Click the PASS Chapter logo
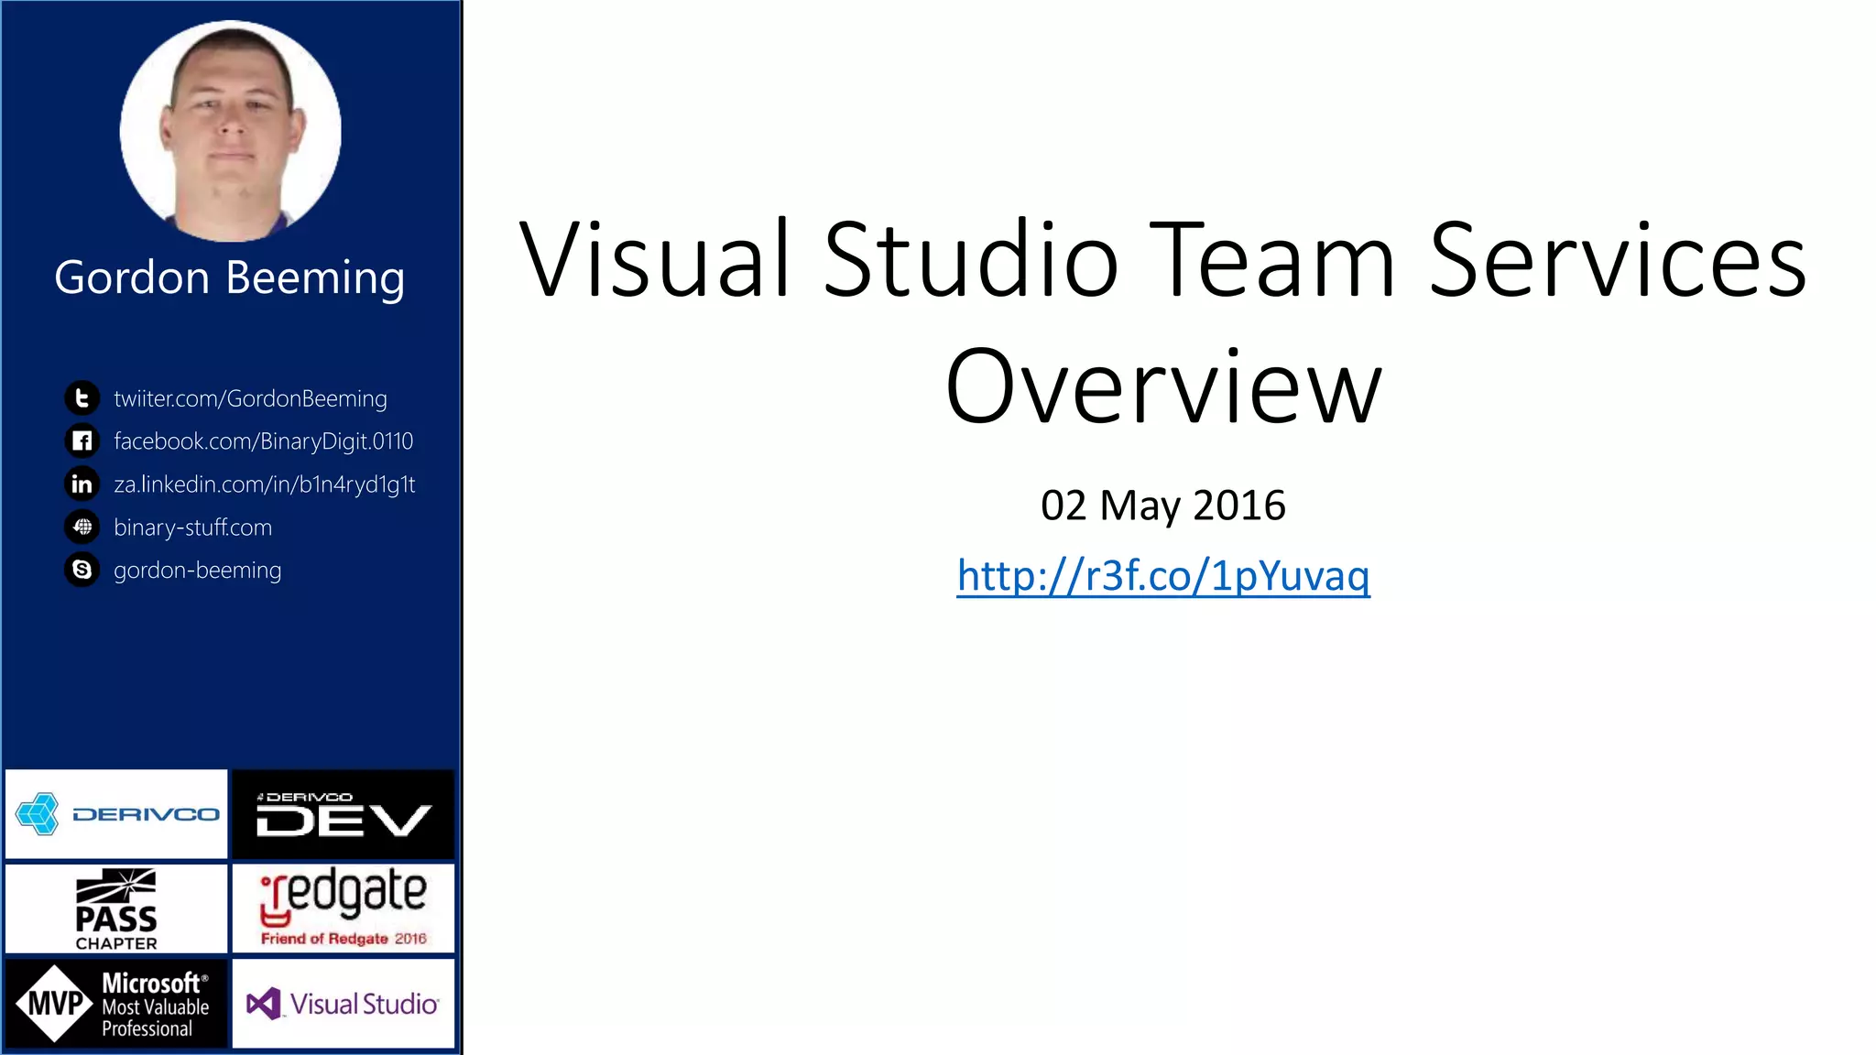 coord(116,909)
